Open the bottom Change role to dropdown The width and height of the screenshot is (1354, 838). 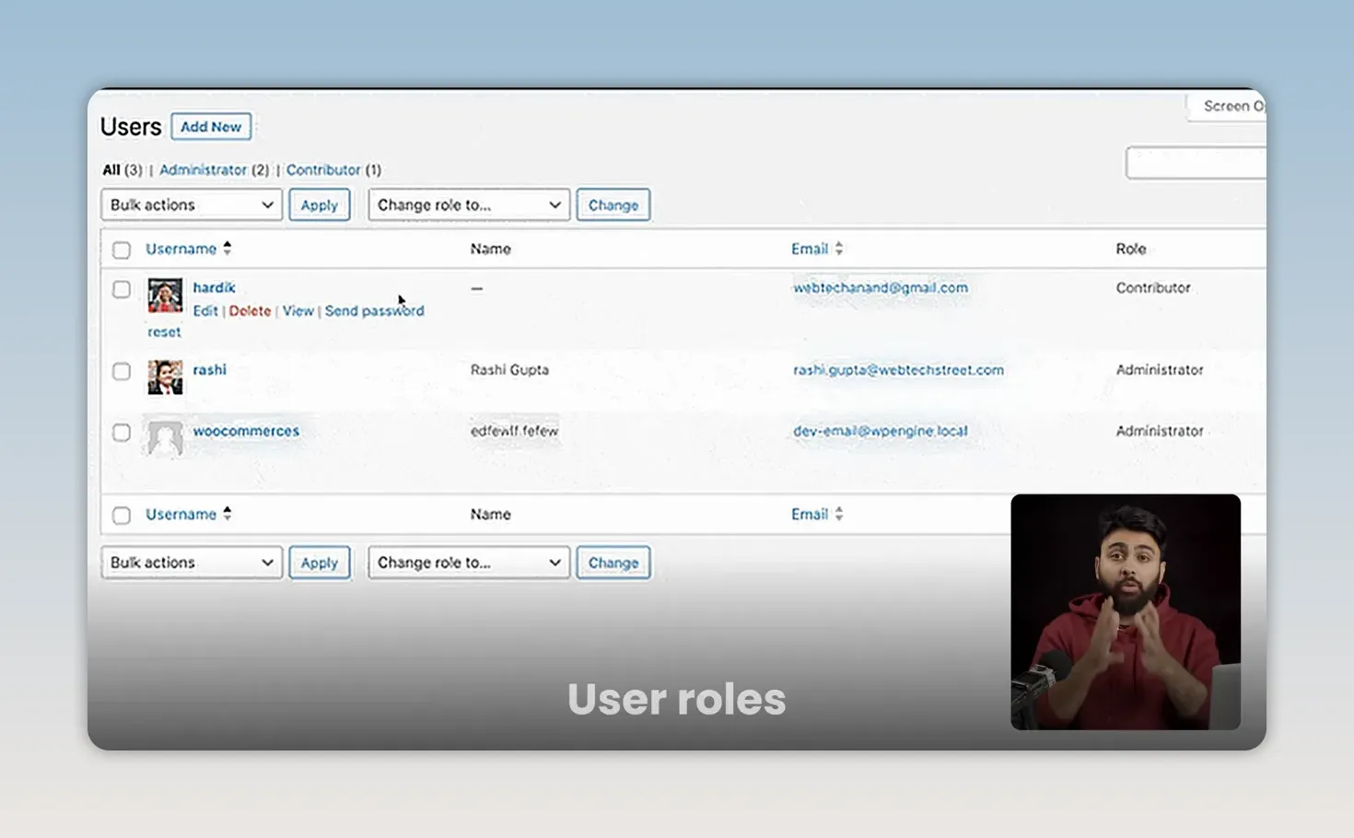point(469,562)
